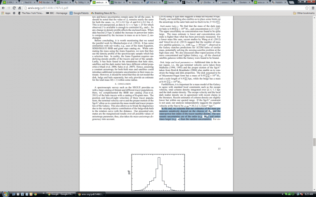Click the round icon next to Apps bookmark

[14, 13]
